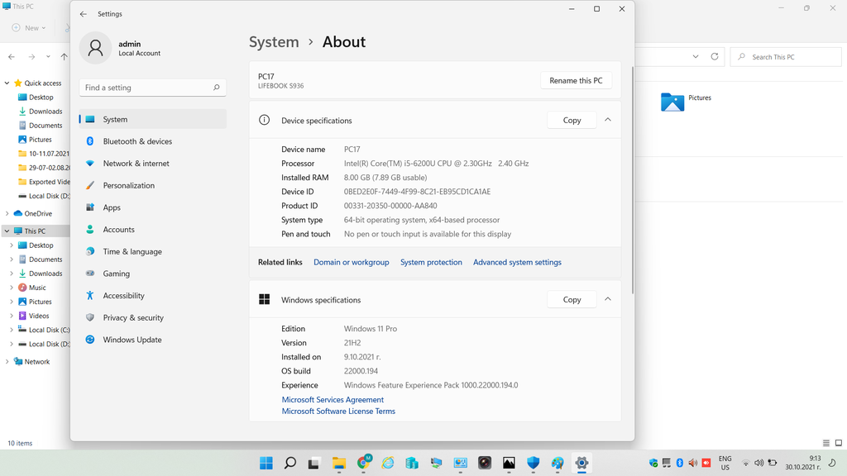The image size is (847, 476).
Task: Open Accessibility settings
Action: pyautogui.click(x=123, y=296)
